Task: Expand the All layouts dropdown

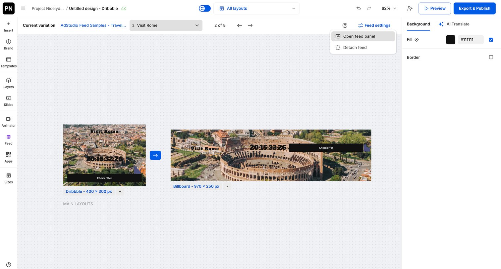Action: [256, 8]
